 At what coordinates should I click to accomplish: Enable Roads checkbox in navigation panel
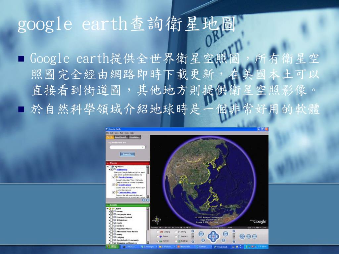pos(158,236)
